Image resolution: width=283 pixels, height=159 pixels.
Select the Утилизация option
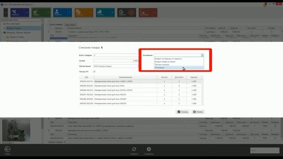pyautogui.click(x=179, y=68)
